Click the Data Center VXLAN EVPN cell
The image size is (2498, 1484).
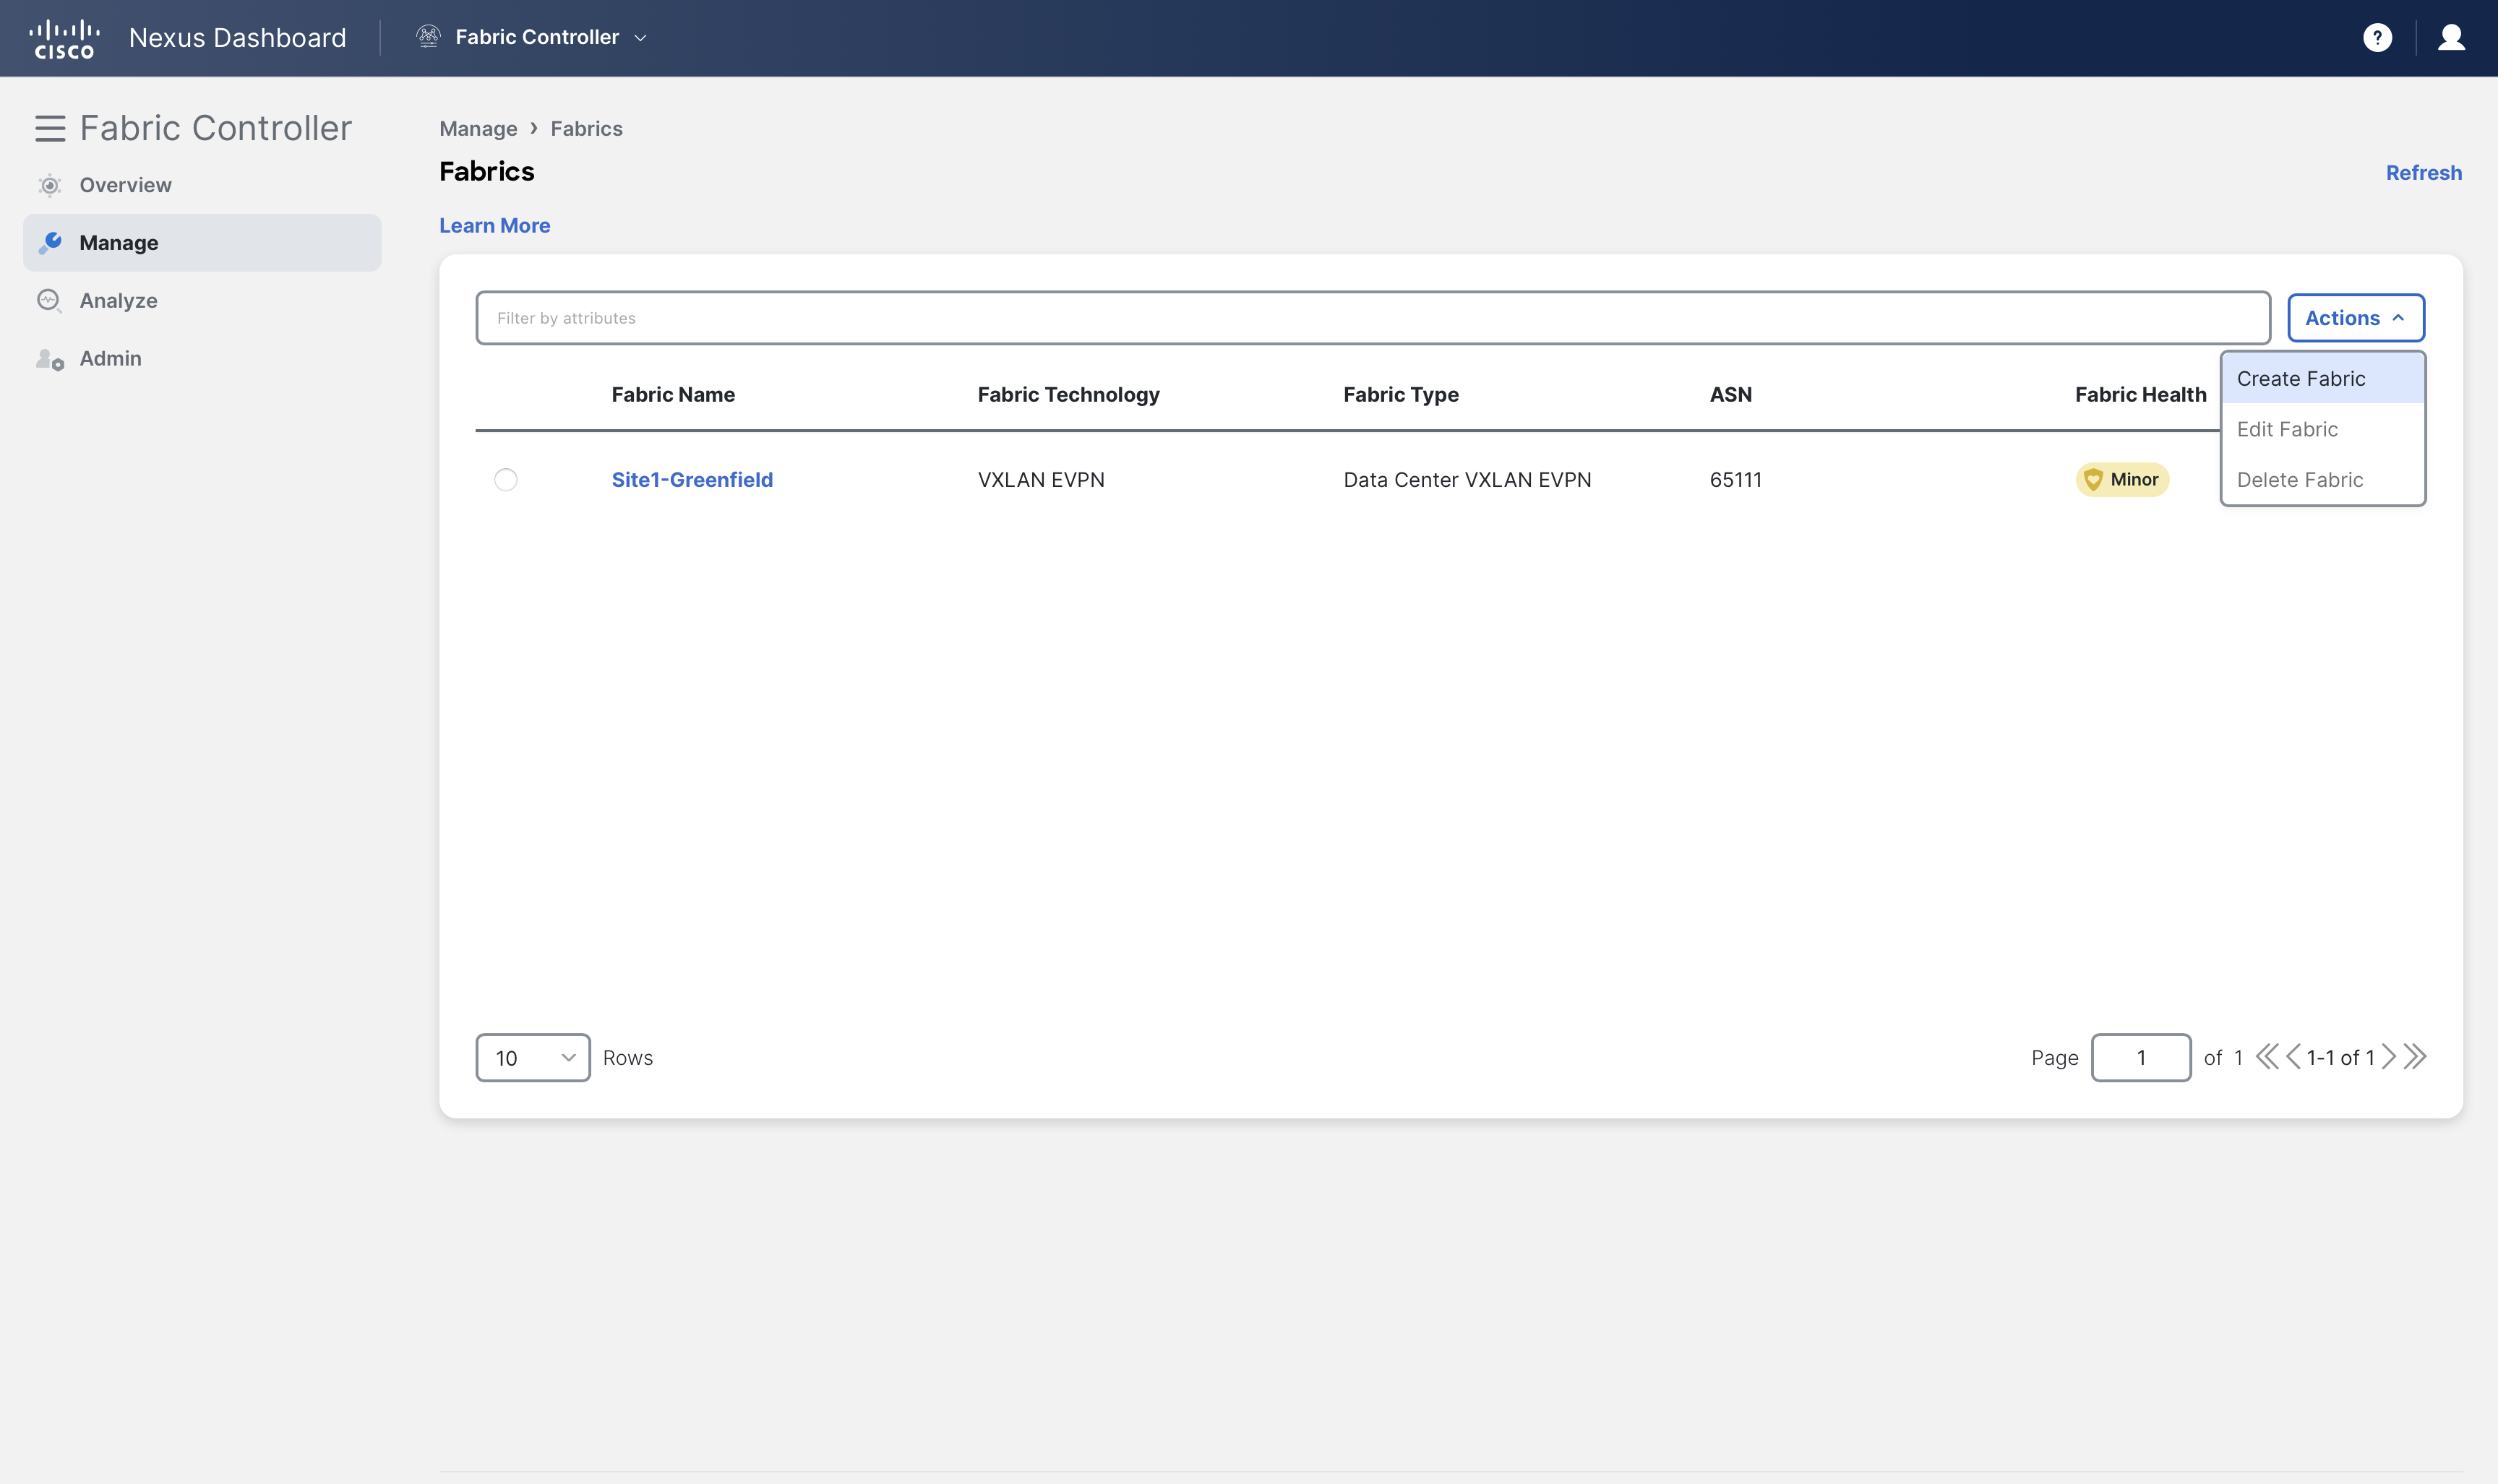click(x=1467, y=480)
